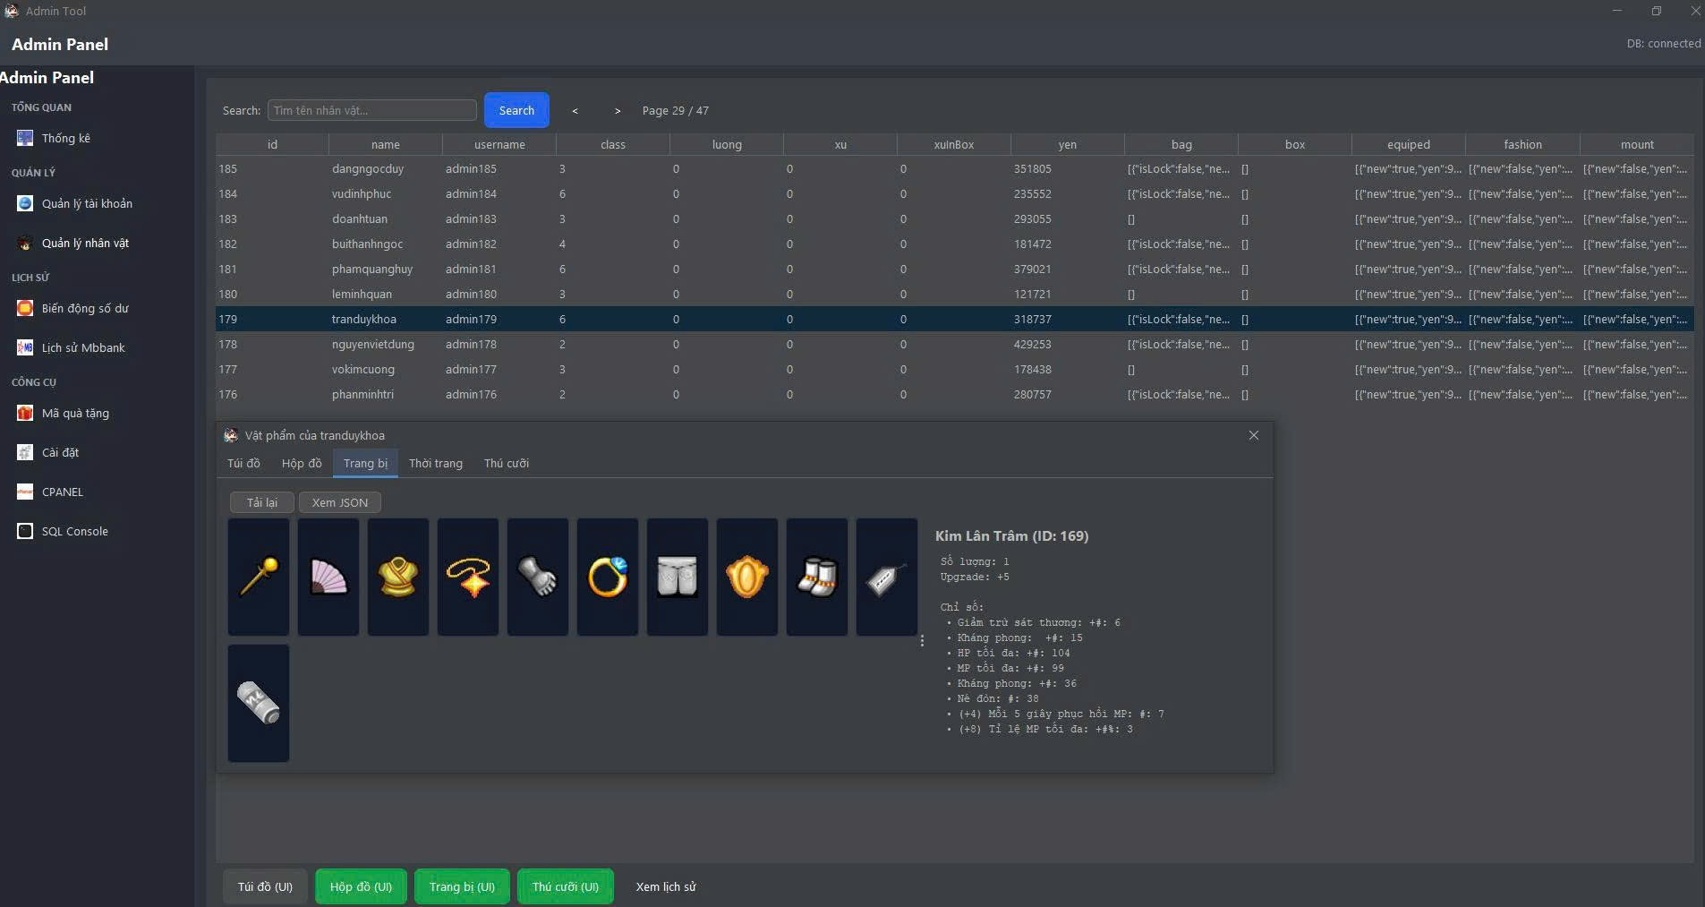Switch to the Thời trang tab
Screen dimensions: 1705x907
pyautogui.click(x=435, y=463)
